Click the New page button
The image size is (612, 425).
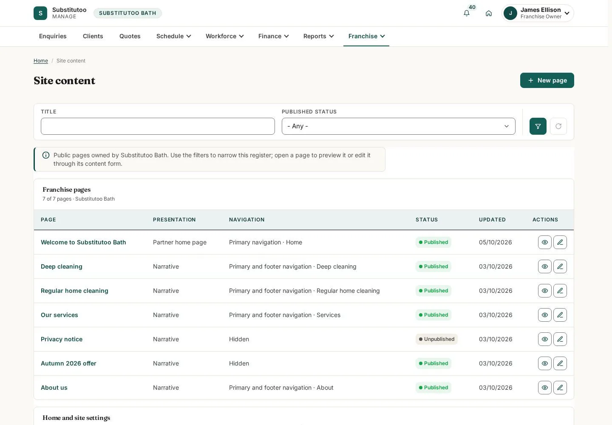(547, 80)
